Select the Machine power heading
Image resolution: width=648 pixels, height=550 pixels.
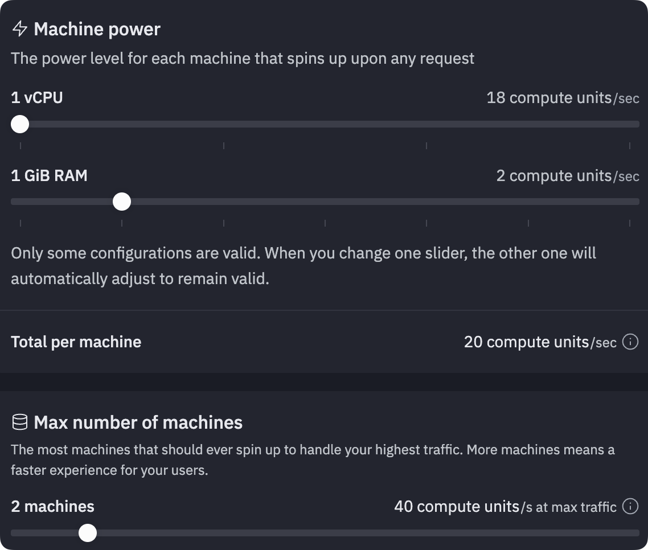tap(97, 29)
